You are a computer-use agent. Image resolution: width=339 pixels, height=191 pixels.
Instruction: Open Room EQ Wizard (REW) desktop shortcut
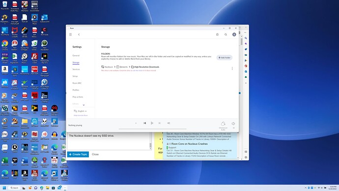tap(5, 58)
